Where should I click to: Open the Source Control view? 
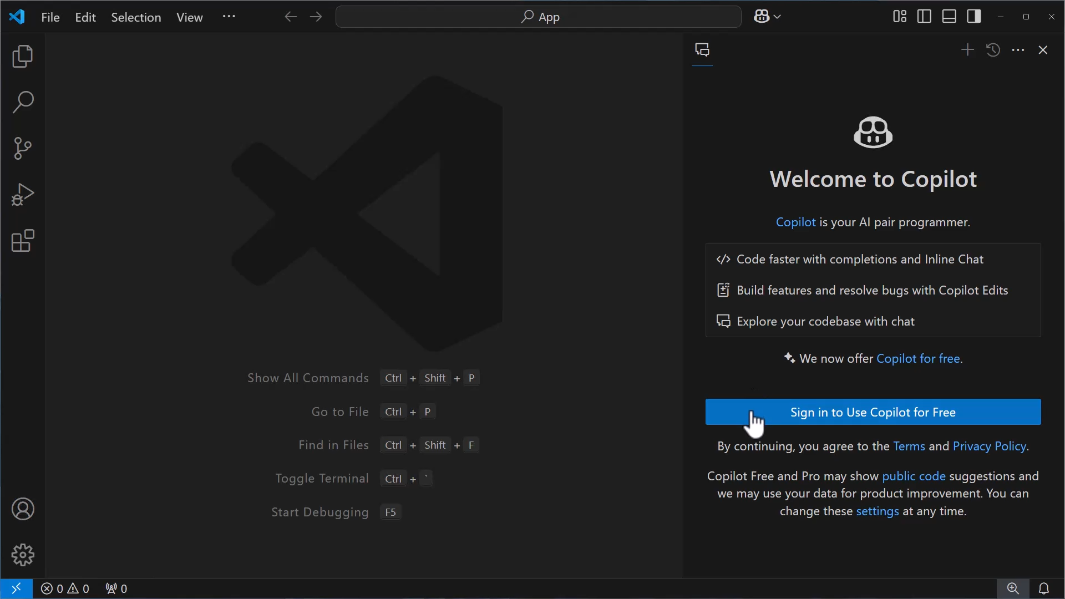(x=23, y=149)
